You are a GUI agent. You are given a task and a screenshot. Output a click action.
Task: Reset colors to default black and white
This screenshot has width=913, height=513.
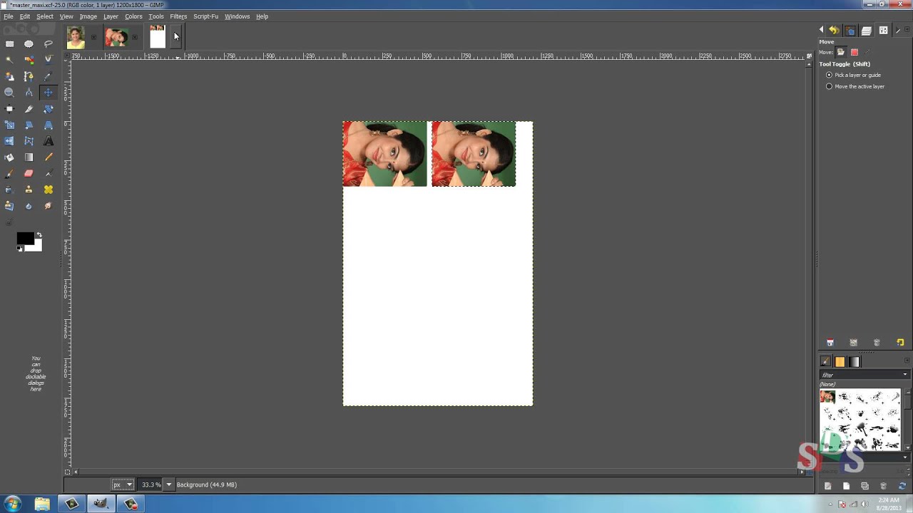[20, 249]
